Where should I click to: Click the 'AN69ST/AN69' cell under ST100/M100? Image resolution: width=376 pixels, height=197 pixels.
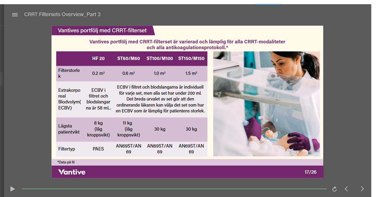coord(160,149)
